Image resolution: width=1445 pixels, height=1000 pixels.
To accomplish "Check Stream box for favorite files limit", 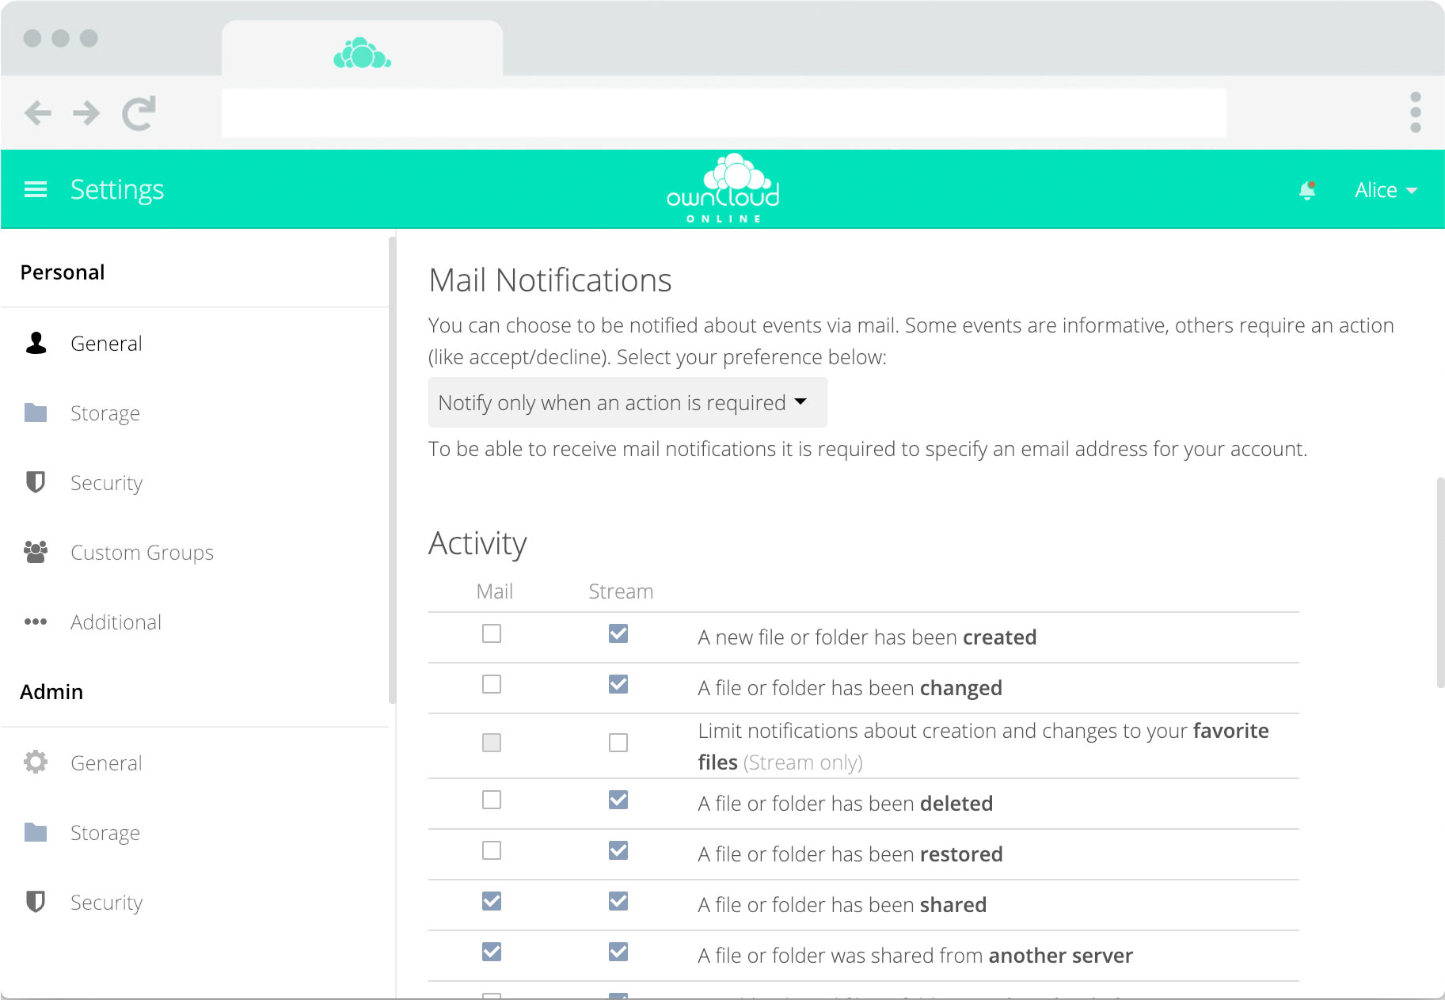I will (618, 743).
